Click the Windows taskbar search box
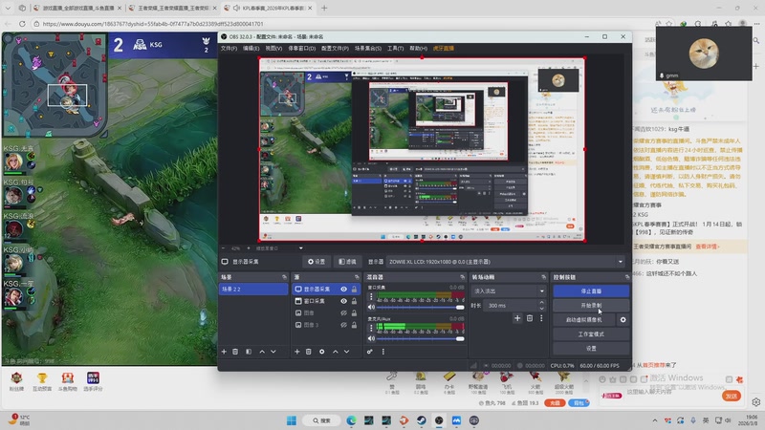 tap(322, 419)
